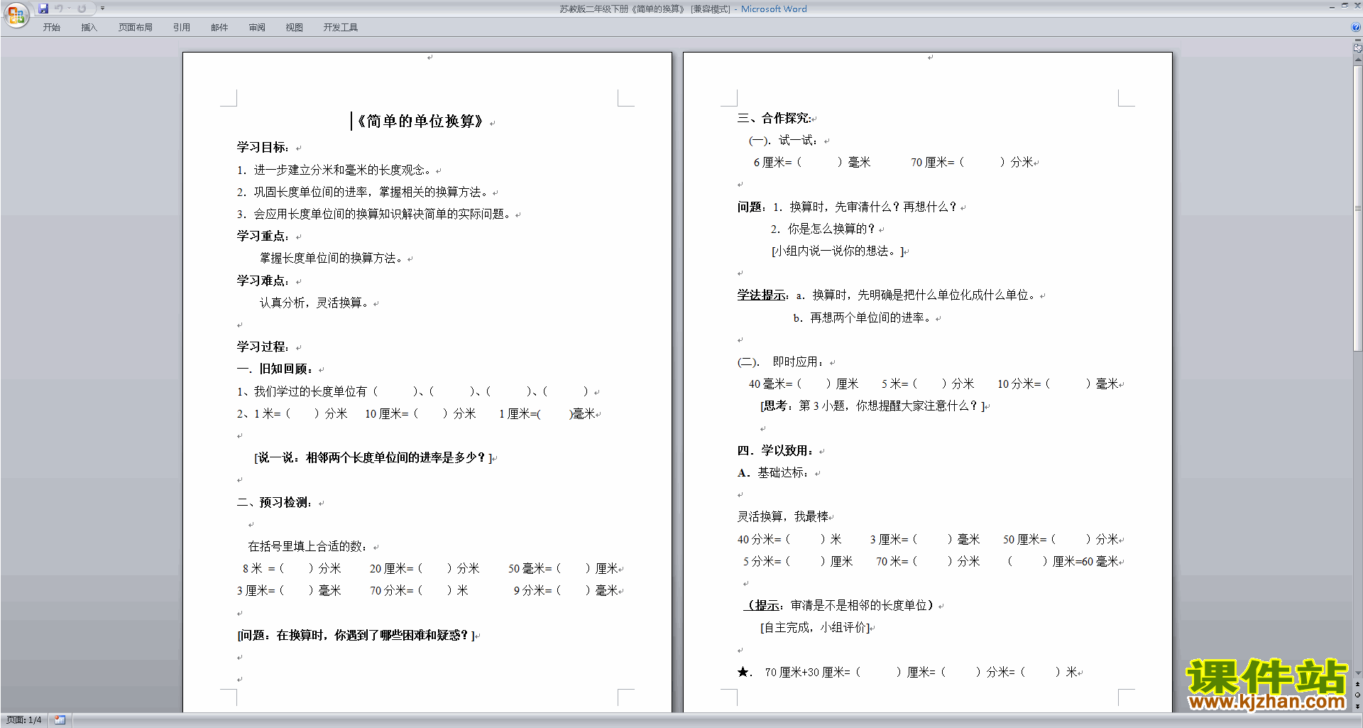This screenshot has width=1363, height=728.
Task: Click the line (二). 即时应用
Action: (x=781, y=362)
